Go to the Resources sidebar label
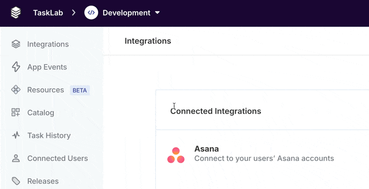The height and width of the screenshot is (189, 369). coord(46,90)
